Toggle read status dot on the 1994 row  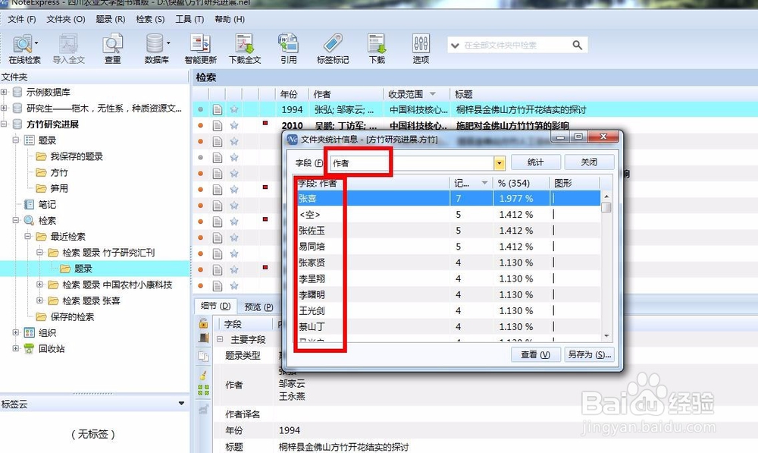tap(201, 109)
